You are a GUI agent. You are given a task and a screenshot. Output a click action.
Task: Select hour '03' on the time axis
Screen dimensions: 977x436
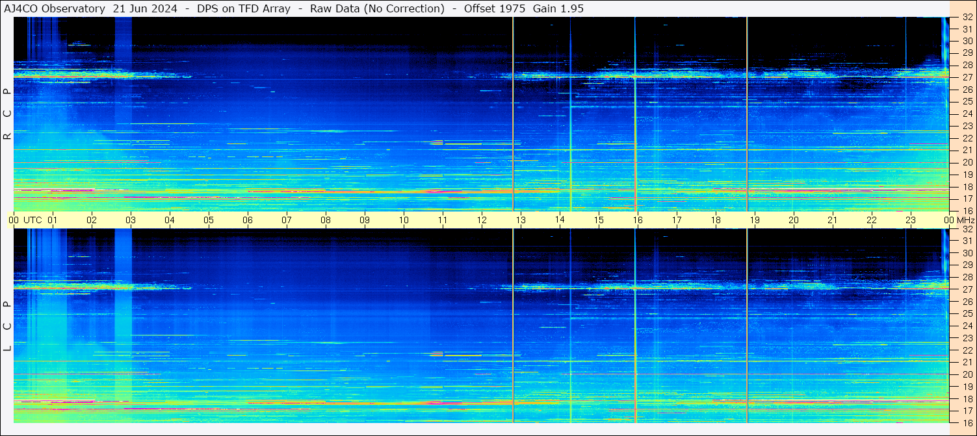131,220
